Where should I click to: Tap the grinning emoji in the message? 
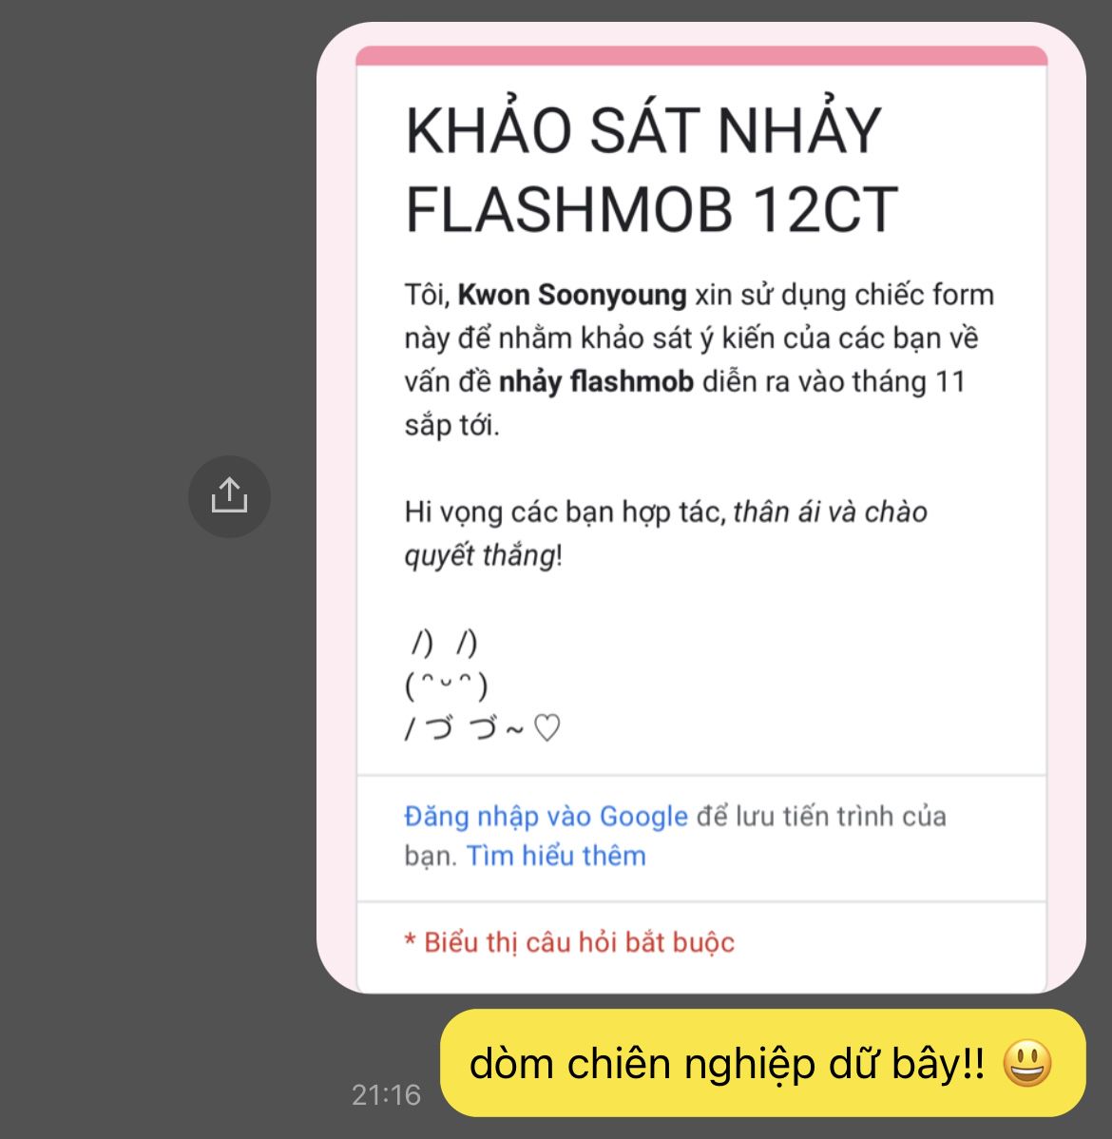1027,1064
